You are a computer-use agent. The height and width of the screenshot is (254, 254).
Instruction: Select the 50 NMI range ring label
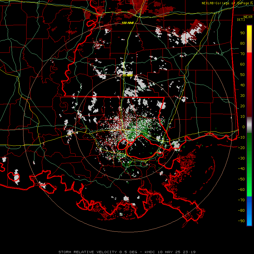[x=128, y=75]
